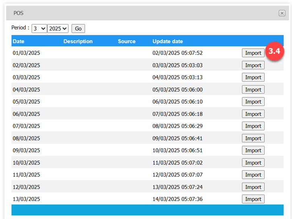
Task: Import the 08/03/2025 record
Action: coord(253,138)
